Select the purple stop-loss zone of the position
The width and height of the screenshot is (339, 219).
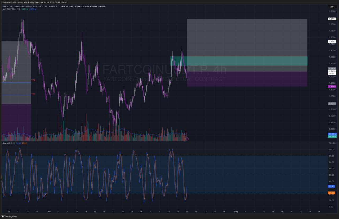(x=247, y=79)
